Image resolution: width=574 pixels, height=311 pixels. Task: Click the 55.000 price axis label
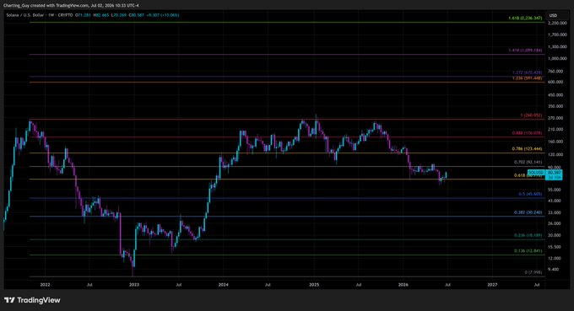click(x=555, y=190)
